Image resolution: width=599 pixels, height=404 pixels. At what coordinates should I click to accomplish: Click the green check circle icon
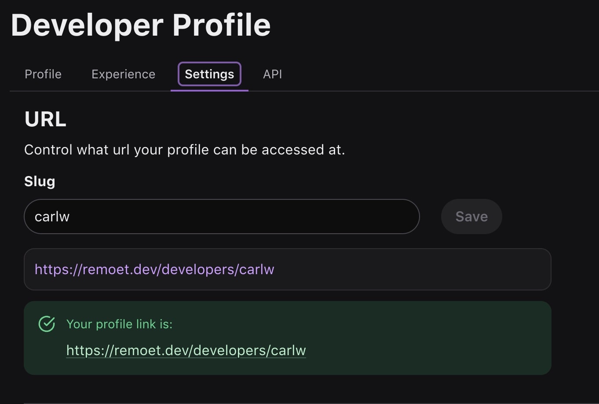pyautogui.click(x=47, y=324)
